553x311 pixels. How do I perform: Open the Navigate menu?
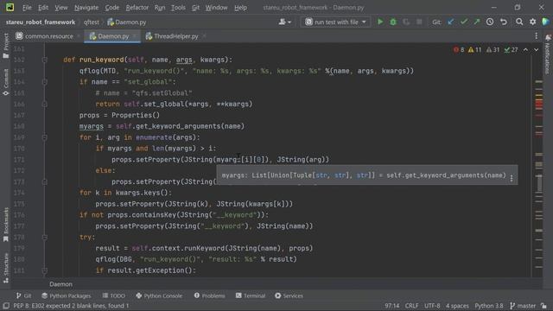coord(86,8)
